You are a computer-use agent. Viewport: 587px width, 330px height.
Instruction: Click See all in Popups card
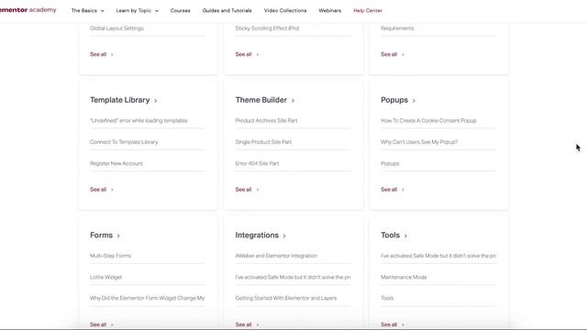393,190
